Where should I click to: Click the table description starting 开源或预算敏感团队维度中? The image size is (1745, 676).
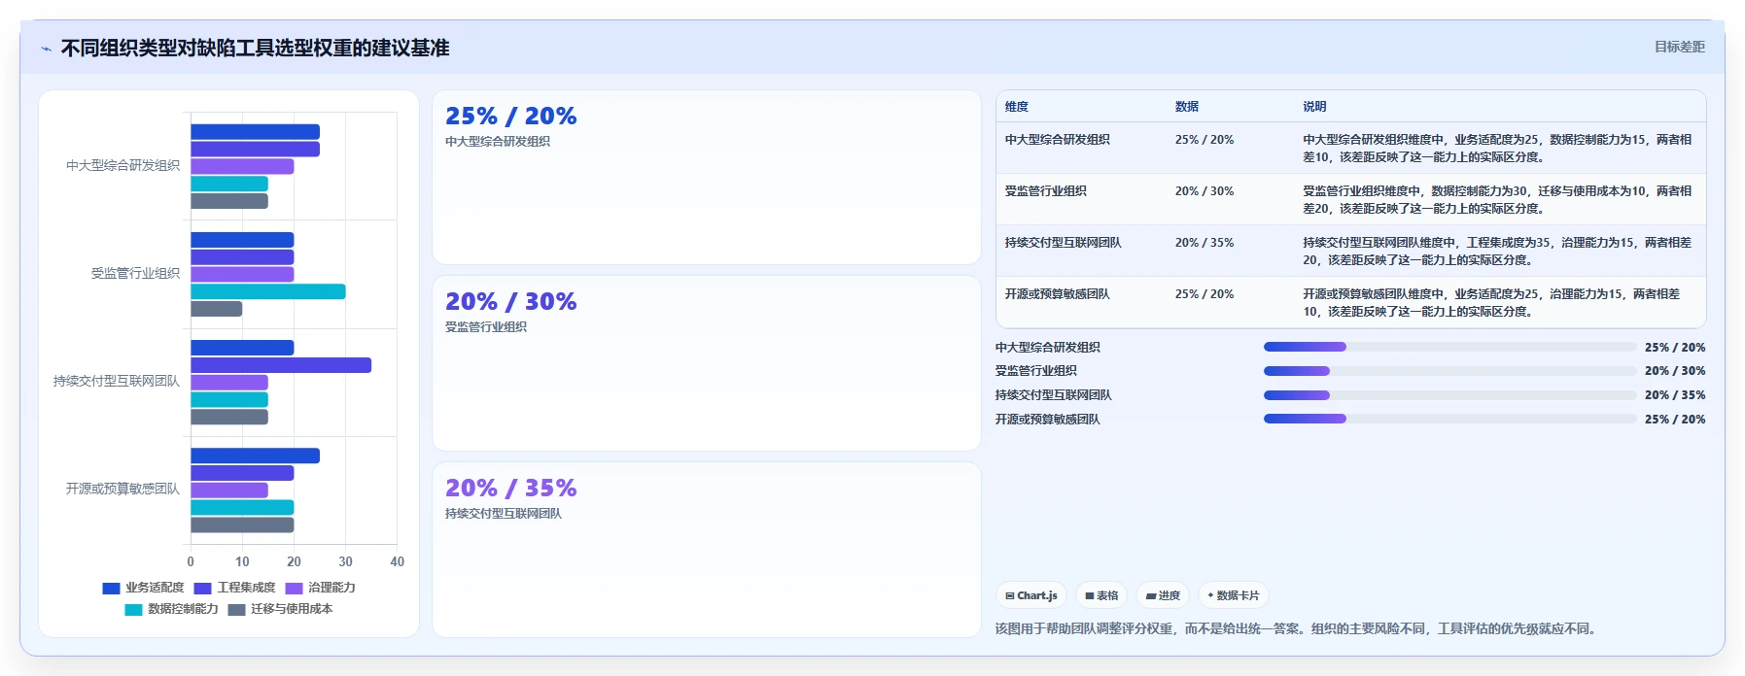1491,302
